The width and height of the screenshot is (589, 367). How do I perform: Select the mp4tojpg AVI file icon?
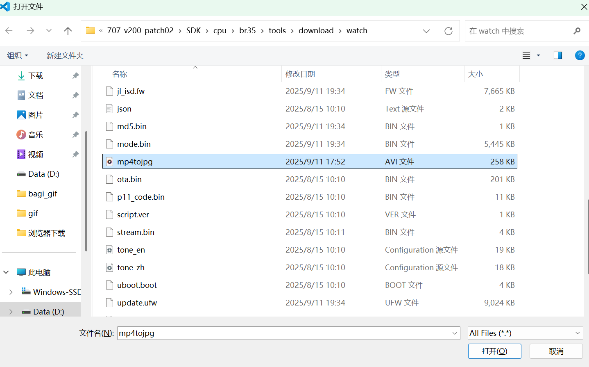(x=109, y=162)
